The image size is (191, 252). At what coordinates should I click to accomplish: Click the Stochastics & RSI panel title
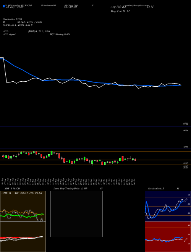[x=163, y=189]
